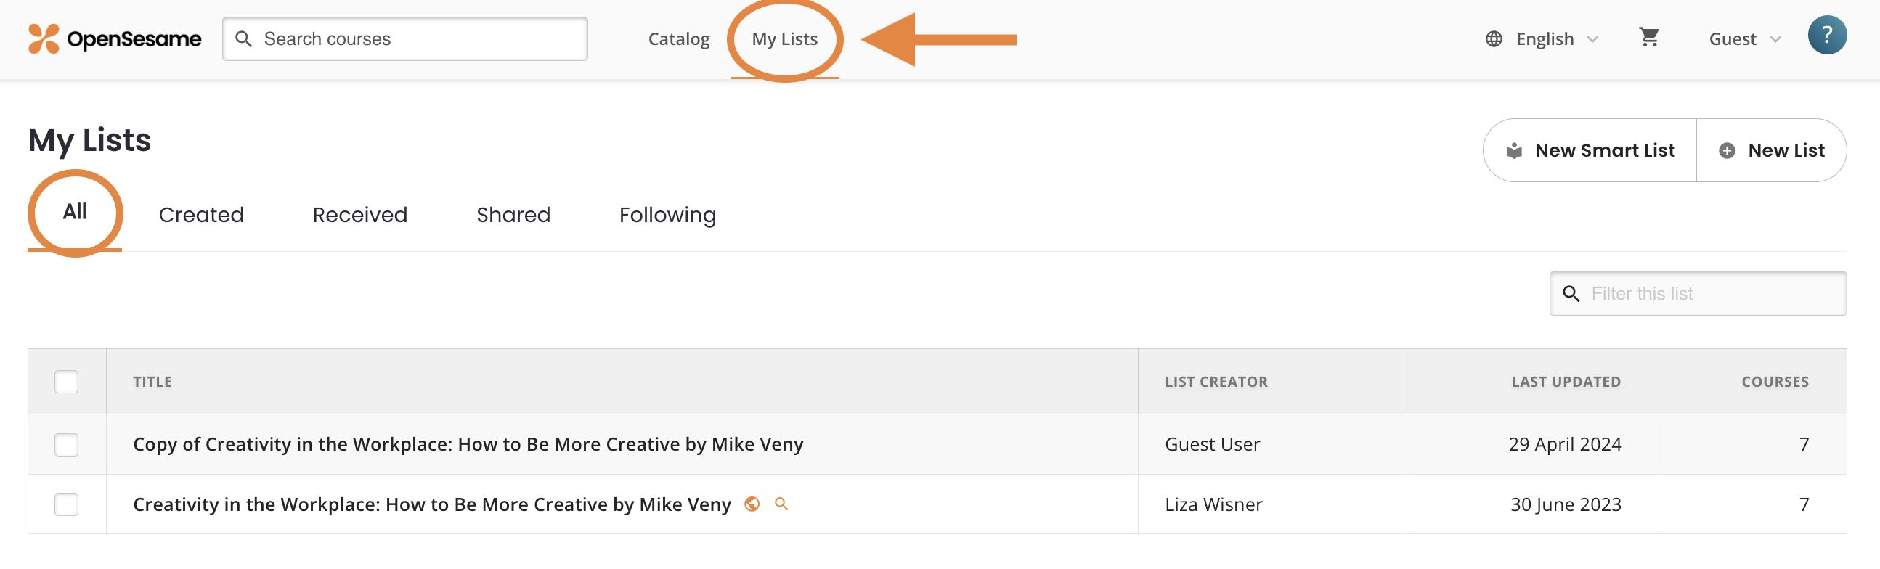Open the Guest account dropdown
This screenshot has height=569, width=1880.
pos(1744,39)
